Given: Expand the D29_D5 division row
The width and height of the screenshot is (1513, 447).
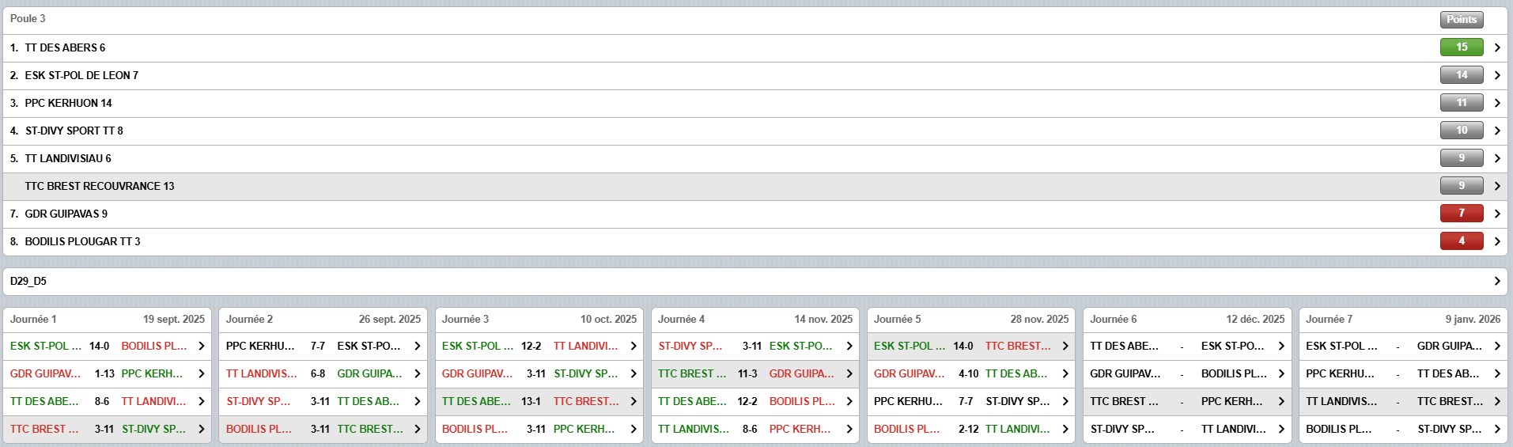Looking at the screenshot, I should click(1497, 281).
